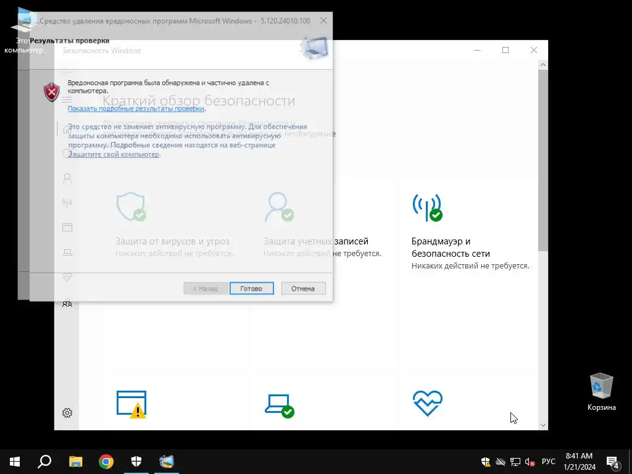Open Windows Security settings gear icon

tap(67, 413)
